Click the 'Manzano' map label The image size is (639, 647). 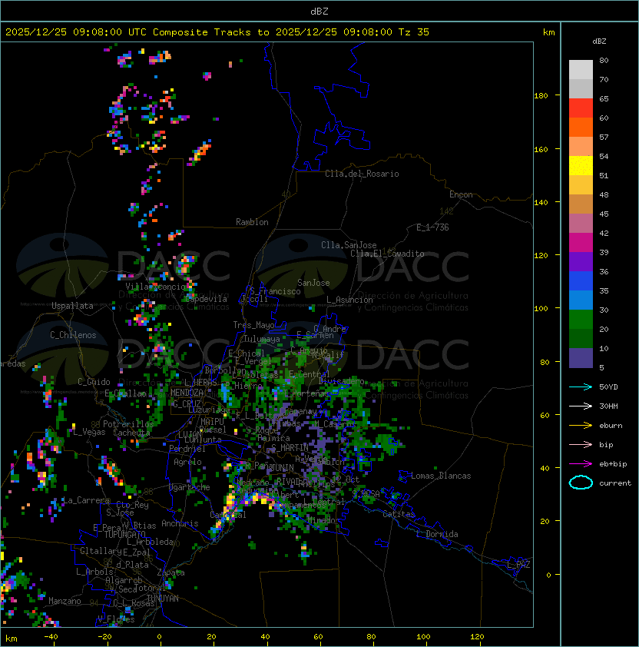click(65, 601)
